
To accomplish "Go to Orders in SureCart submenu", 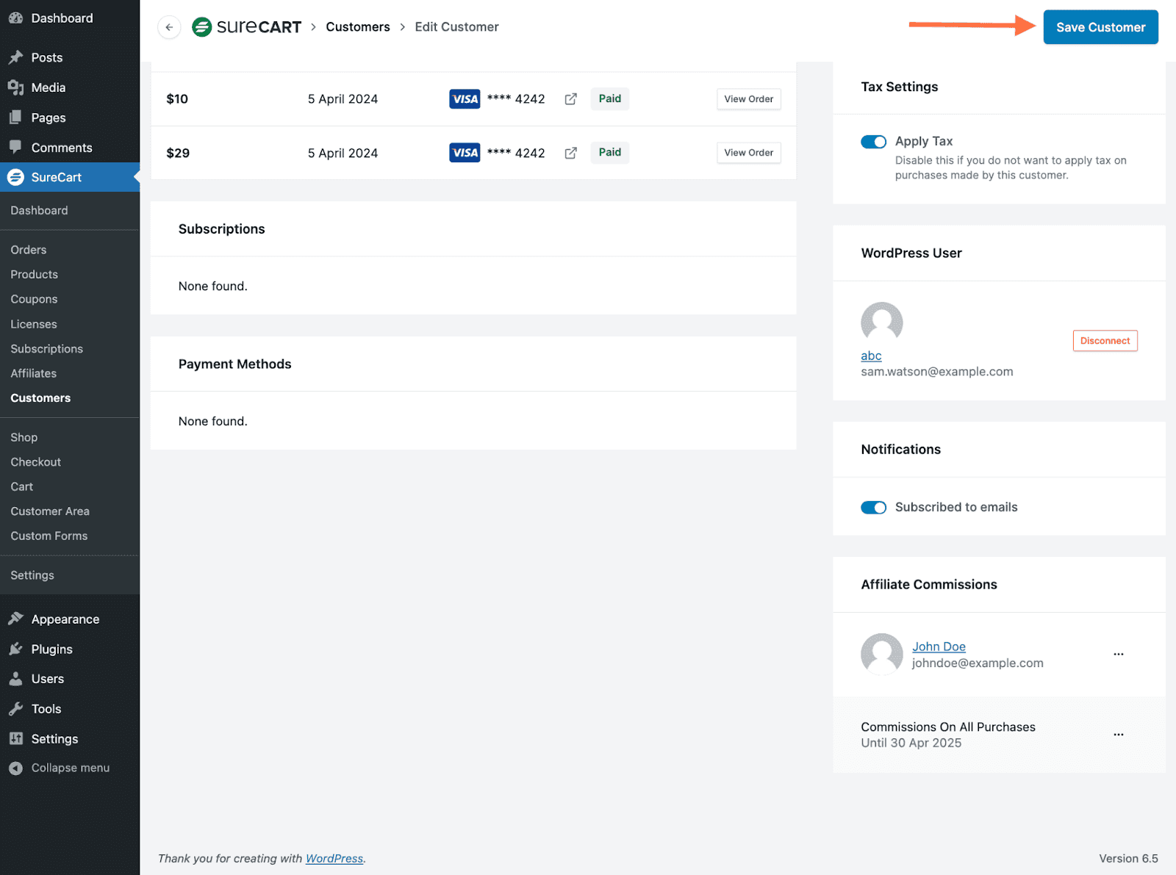I will 29,250.
